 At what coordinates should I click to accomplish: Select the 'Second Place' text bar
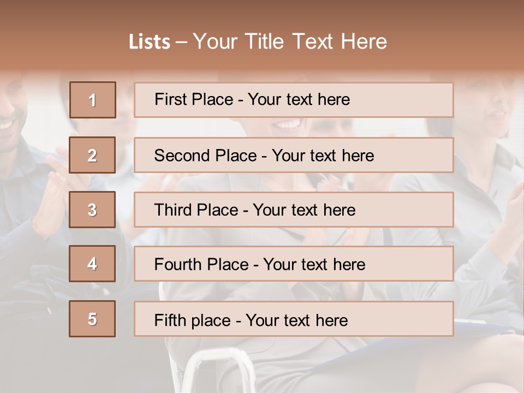pos(294,155)
